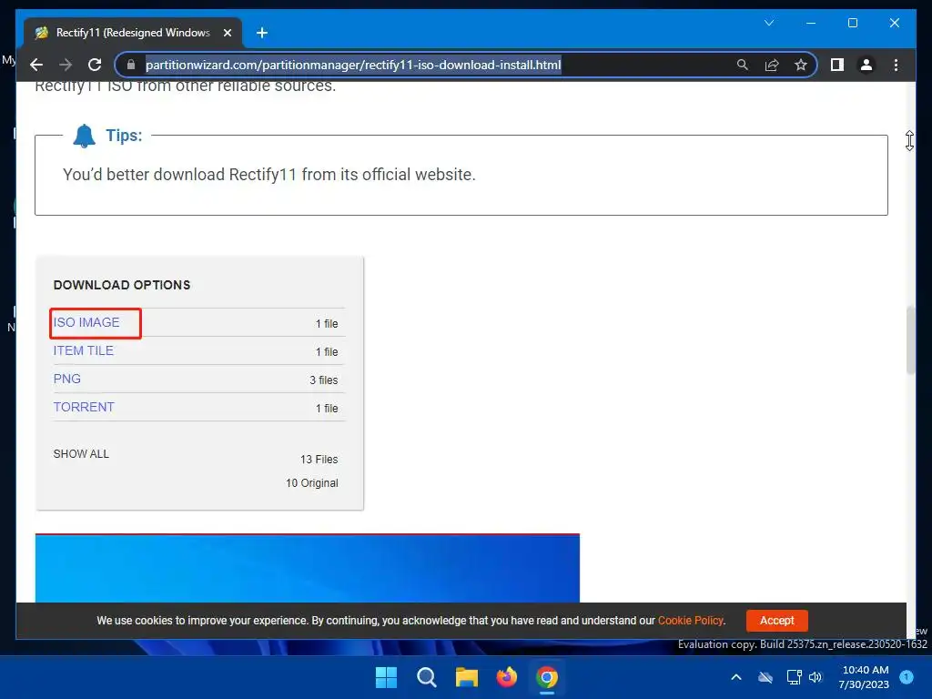932x699 pixels.
Task: Open the address bar zoom magnifier
Action: pyautogui.click(x=743, y=65)
